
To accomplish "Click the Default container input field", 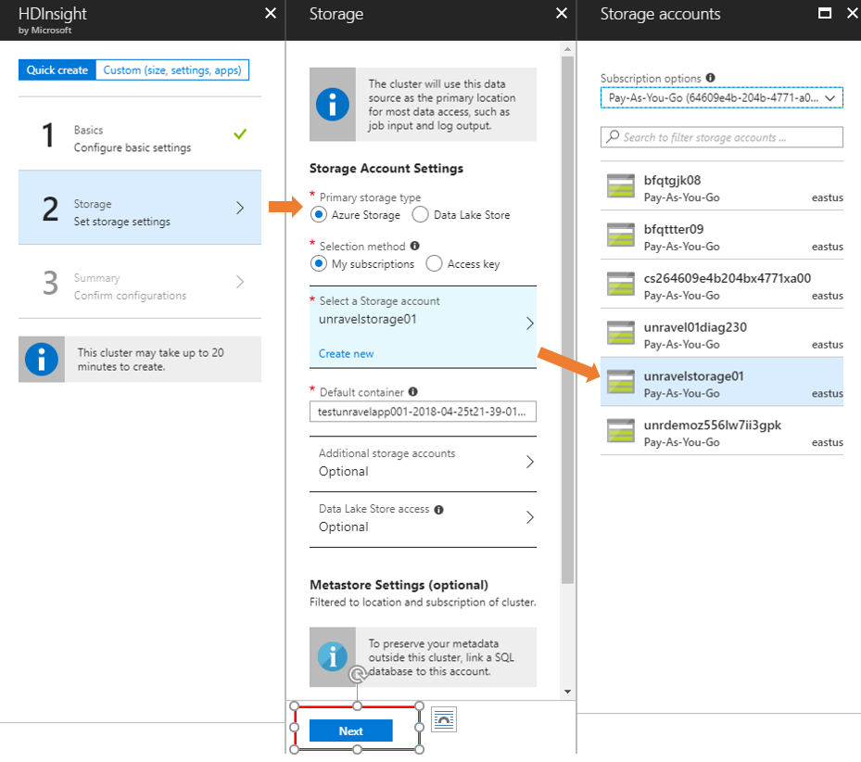I will point(423,412).
